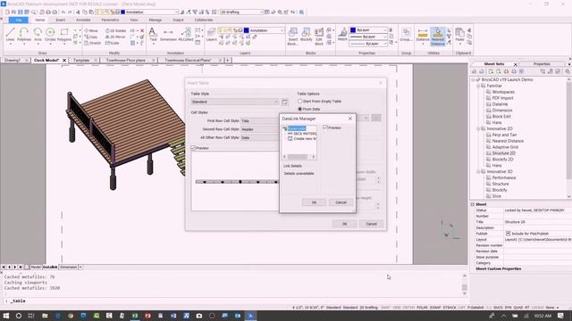
Task: Click OK in Insert Table dialog
Action: tap(344, 224)
